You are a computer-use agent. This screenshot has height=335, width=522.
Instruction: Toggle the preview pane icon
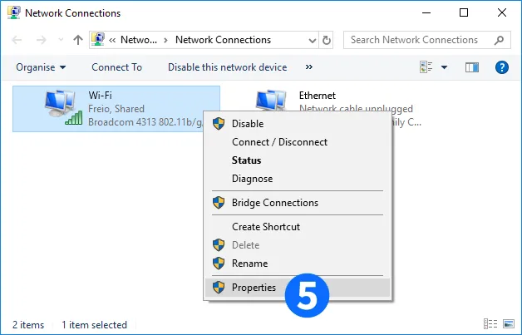coord(472,67)
